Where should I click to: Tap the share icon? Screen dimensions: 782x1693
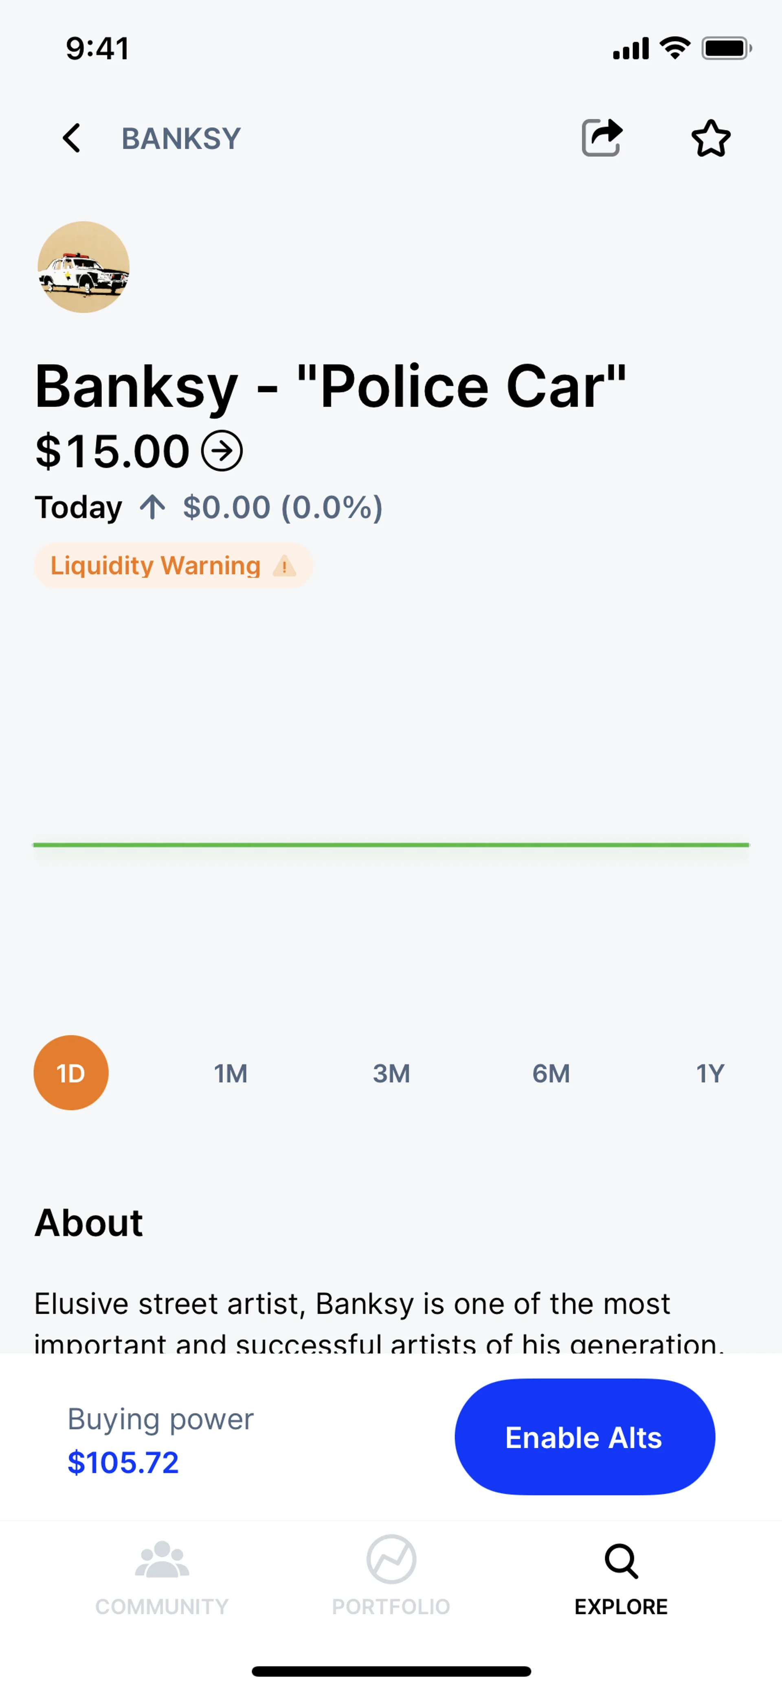pyautogui.click(x=601, y=137)
